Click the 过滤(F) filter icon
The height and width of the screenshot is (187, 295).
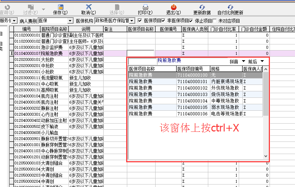31,7
